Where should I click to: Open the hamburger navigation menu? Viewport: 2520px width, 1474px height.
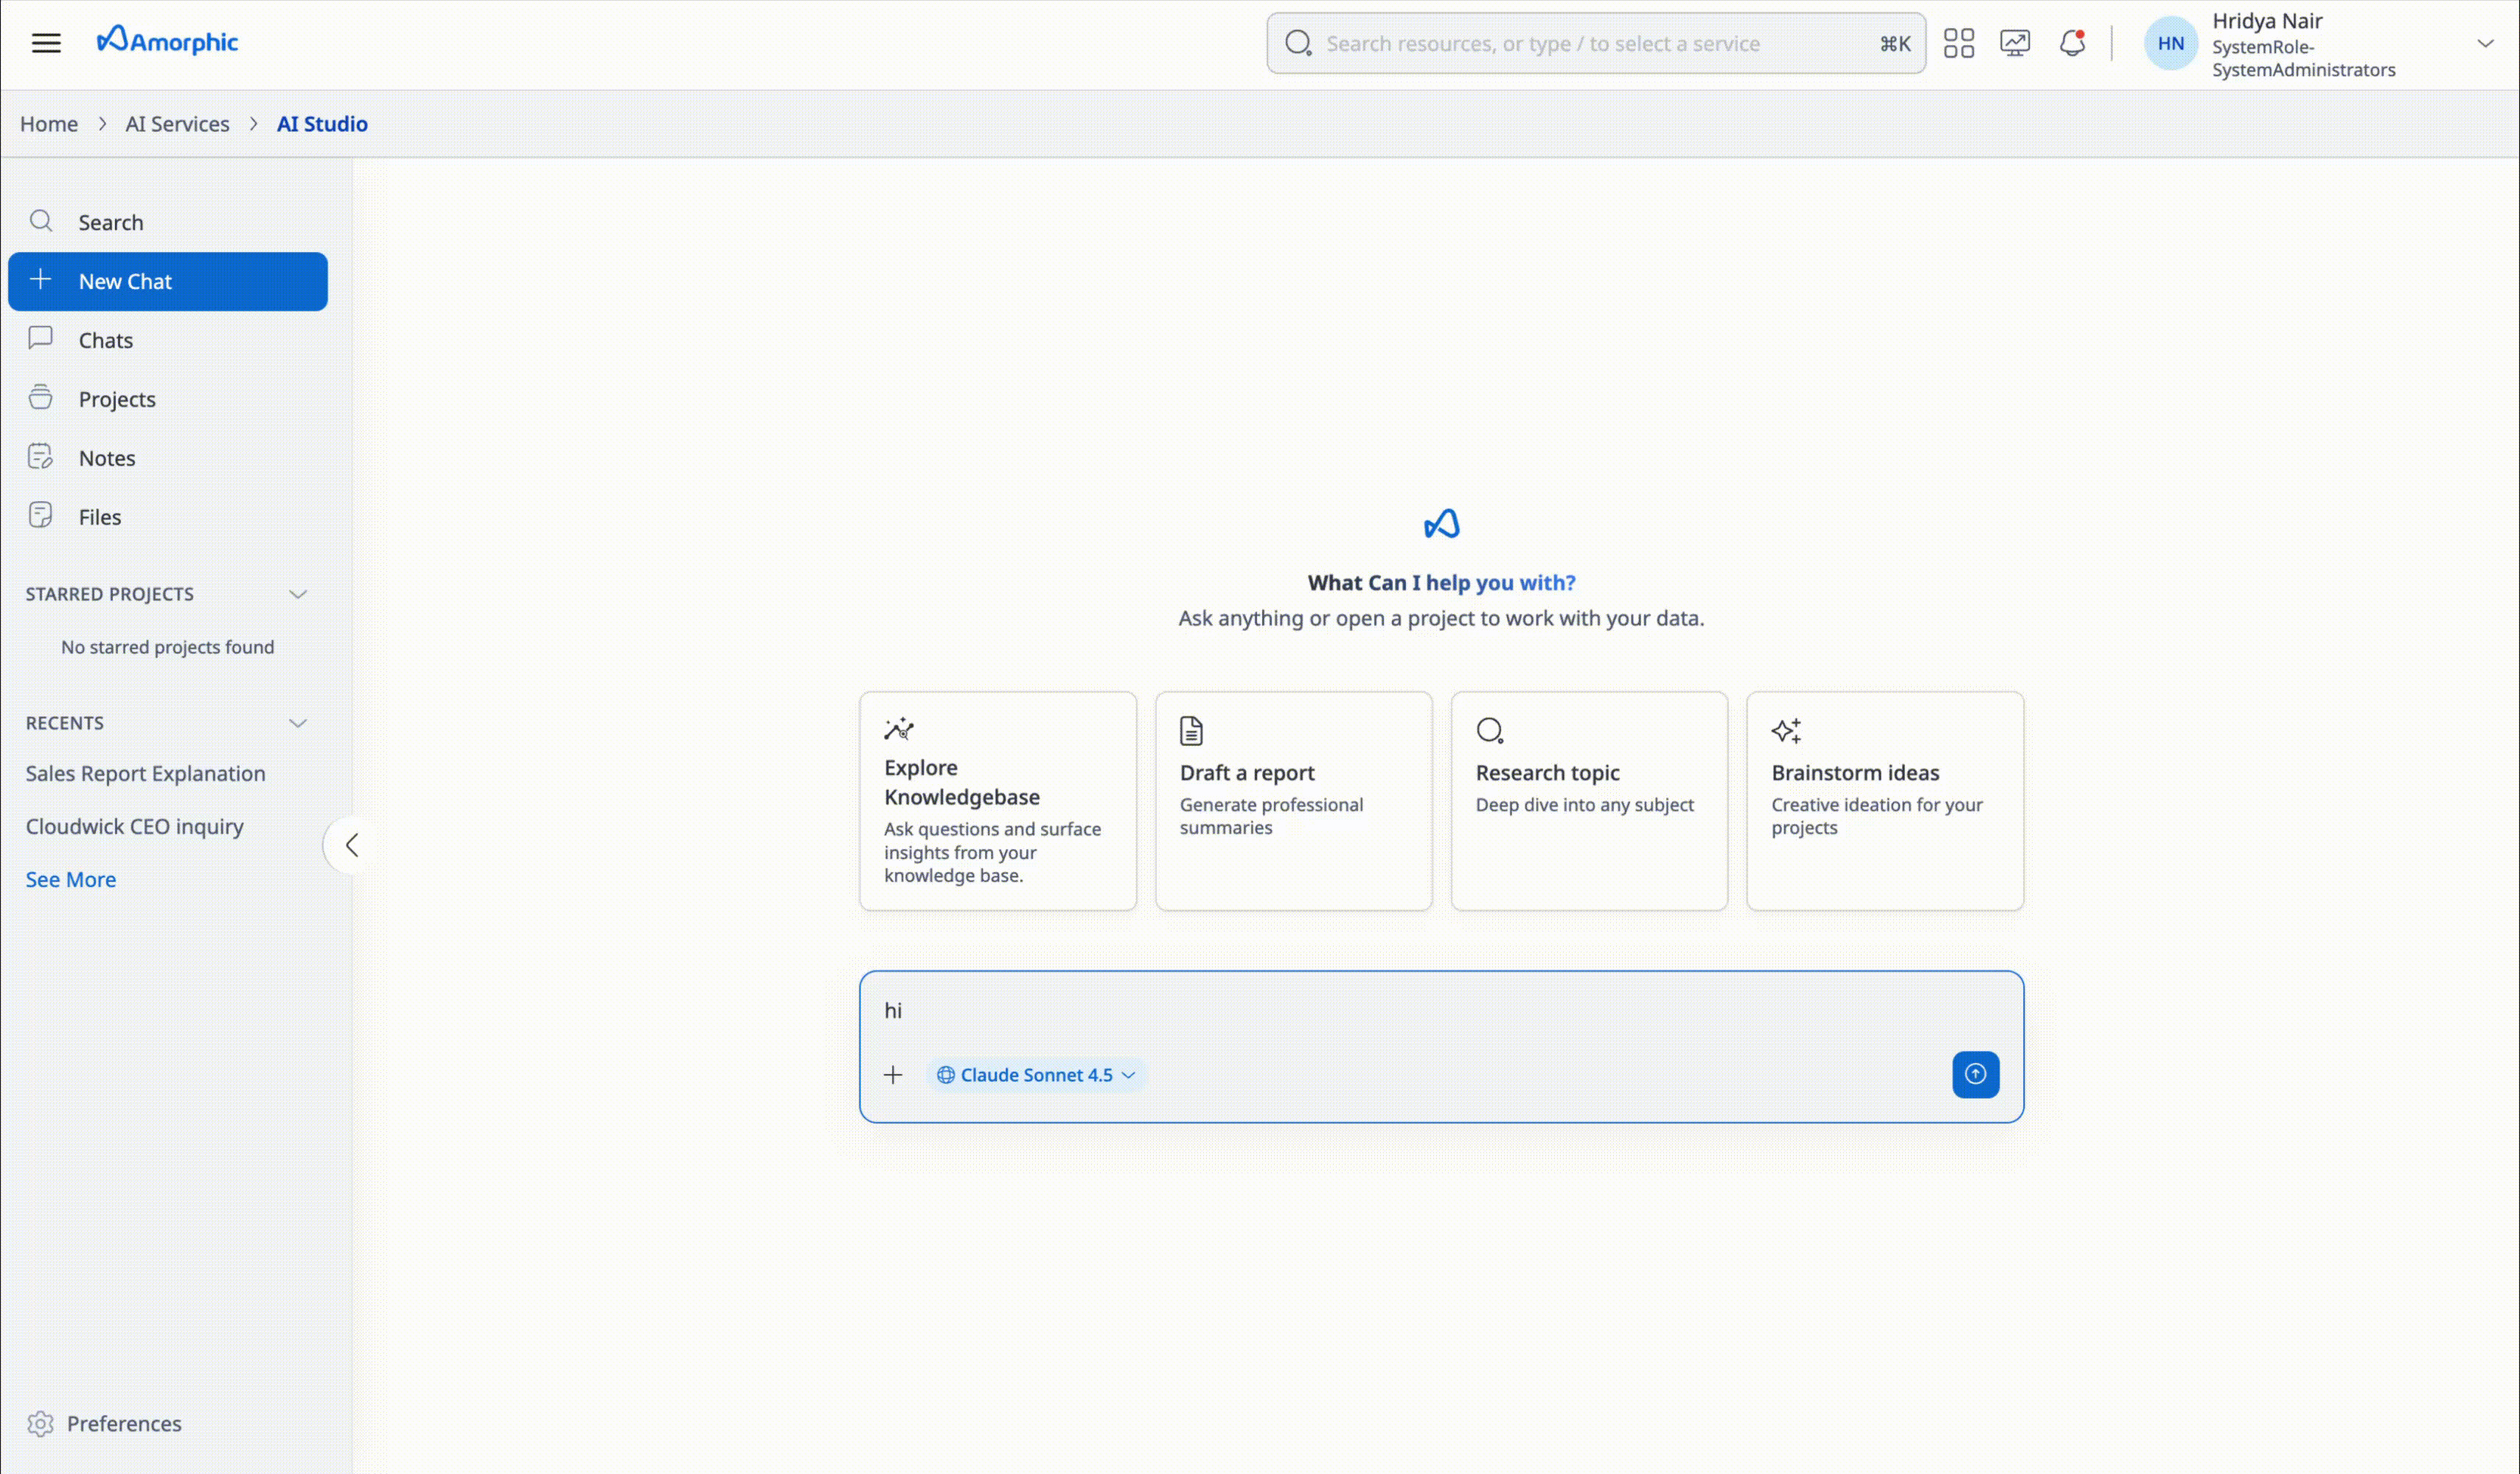[46, 43]
